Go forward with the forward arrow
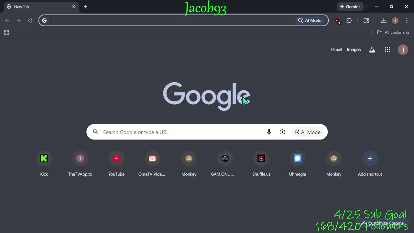Viewport: 414px width, 233px height. [x=19, y=20]
